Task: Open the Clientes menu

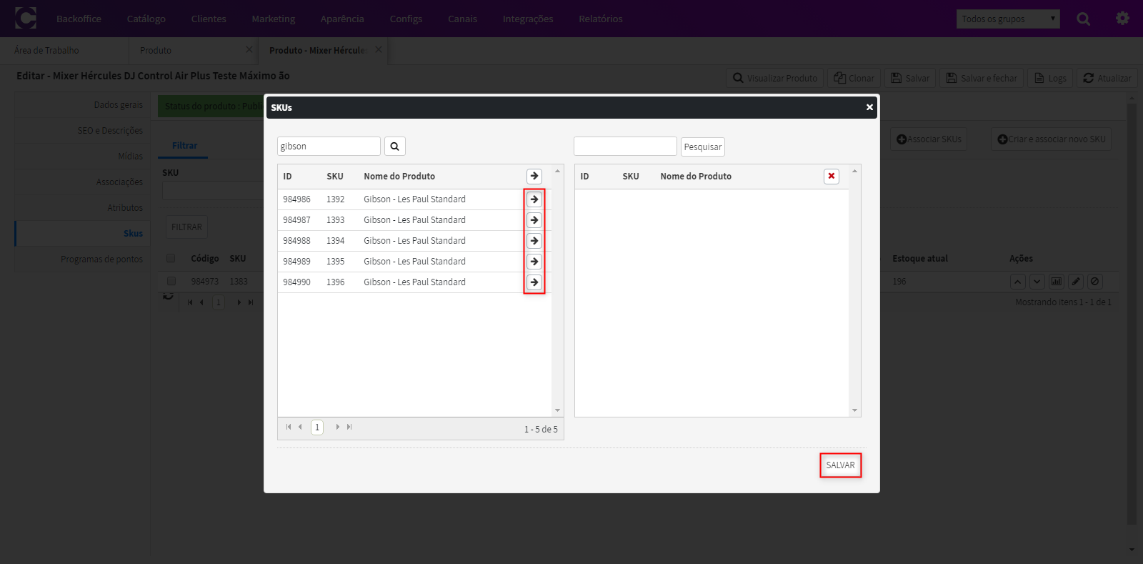Action: (209, 19)
